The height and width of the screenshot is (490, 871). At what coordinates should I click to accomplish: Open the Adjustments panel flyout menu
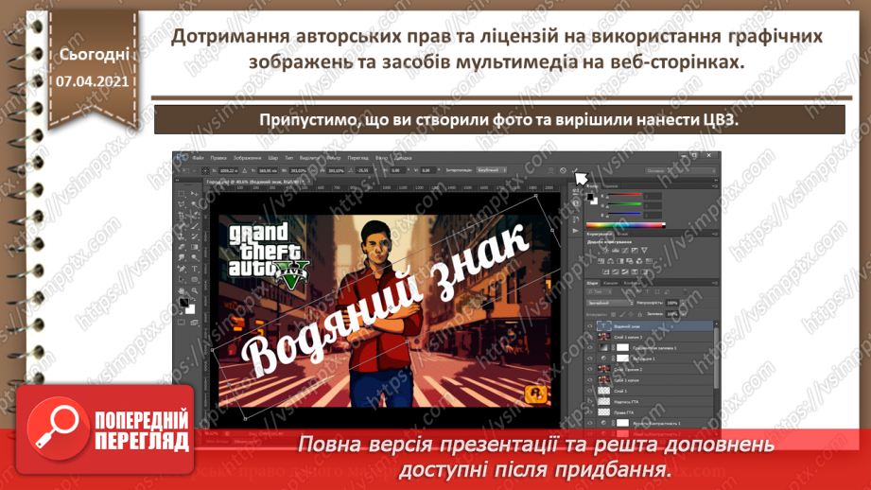click(x=716, y=234)
